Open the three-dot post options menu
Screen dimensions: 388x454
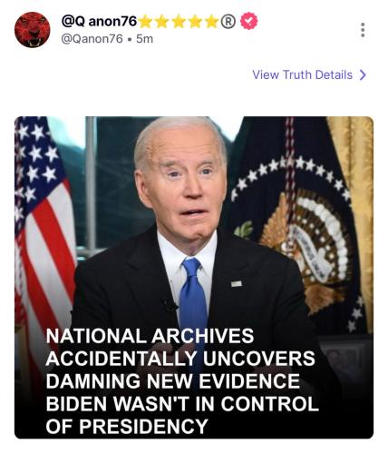363,30
